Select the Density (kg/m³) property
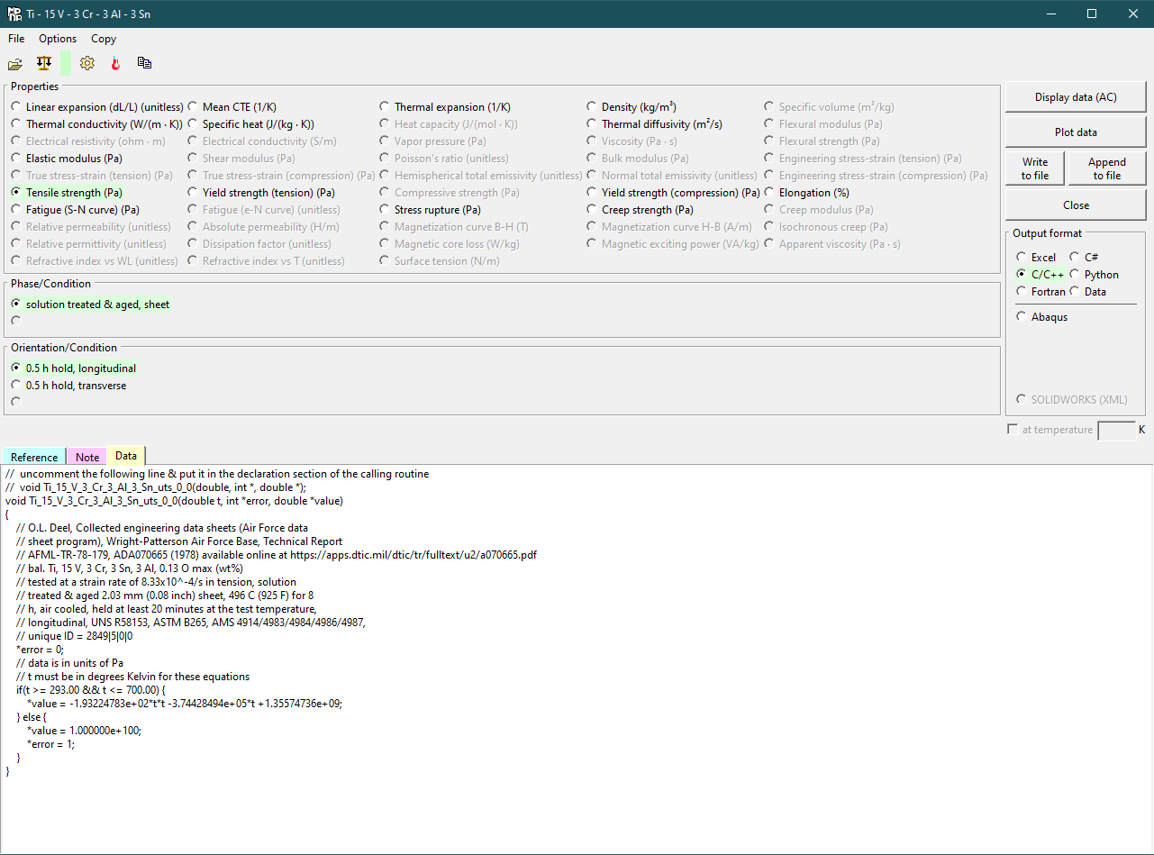1154x855 pixels. [593, 107]
